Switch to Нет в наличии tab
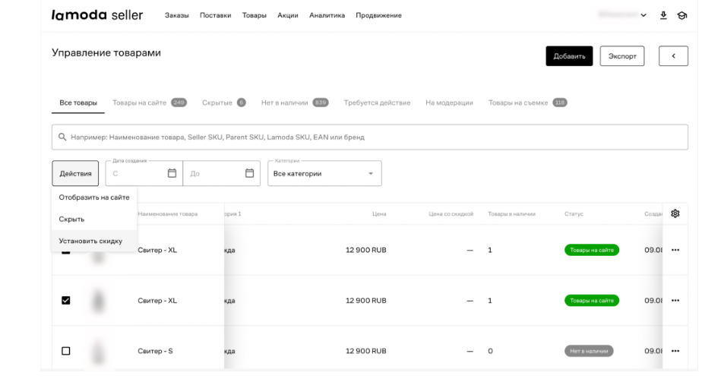This screenshot has width=702, height=379. click(285, 103)
